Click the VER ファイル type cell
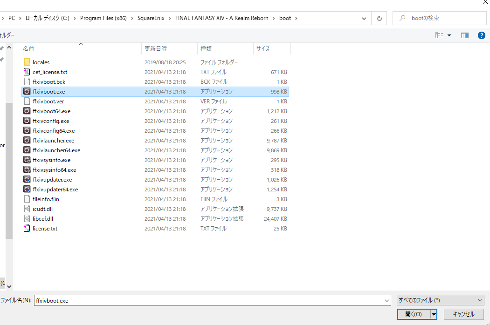Screen dimensions: 490x325 (x=214, y=101)
